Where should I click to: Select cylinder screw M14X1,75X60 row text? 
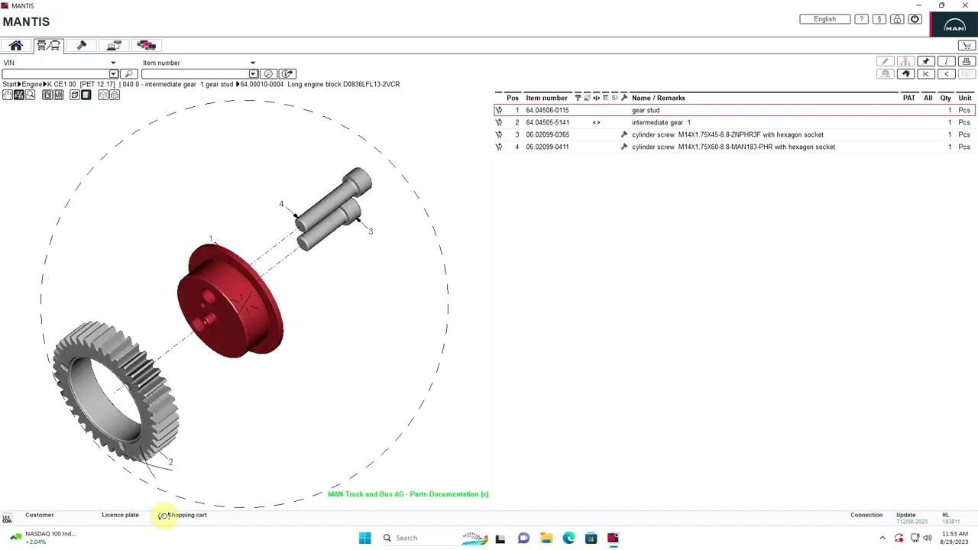(x=733, y=147)
